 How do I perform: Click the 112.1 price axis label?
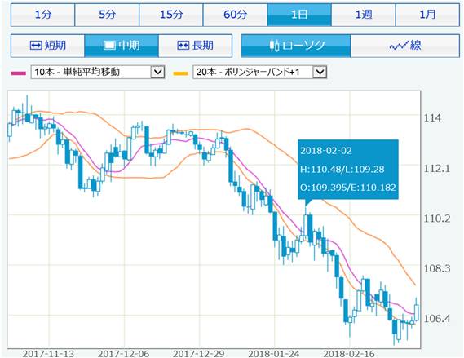point(437,169)
